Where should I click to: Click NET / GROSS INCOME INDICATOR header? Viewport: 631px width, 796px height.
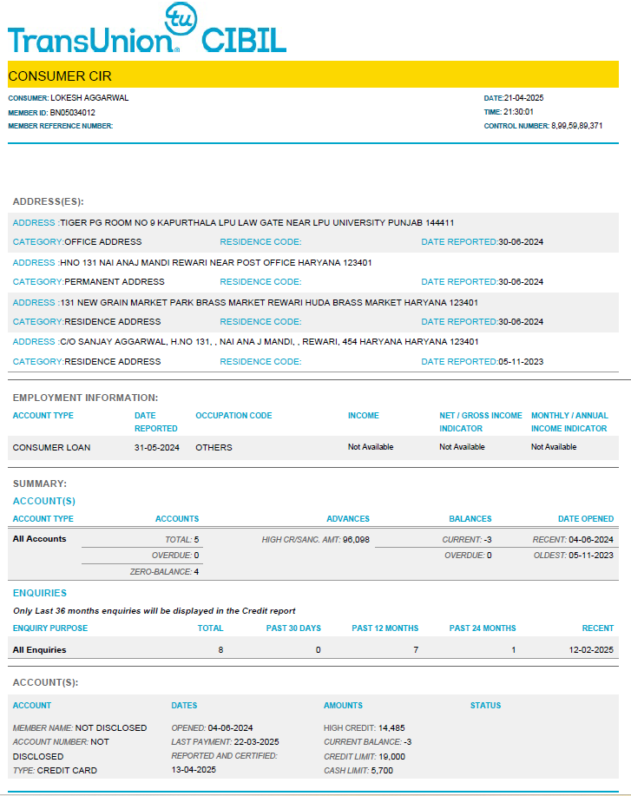pyautogui.click(x=481, y=422)
